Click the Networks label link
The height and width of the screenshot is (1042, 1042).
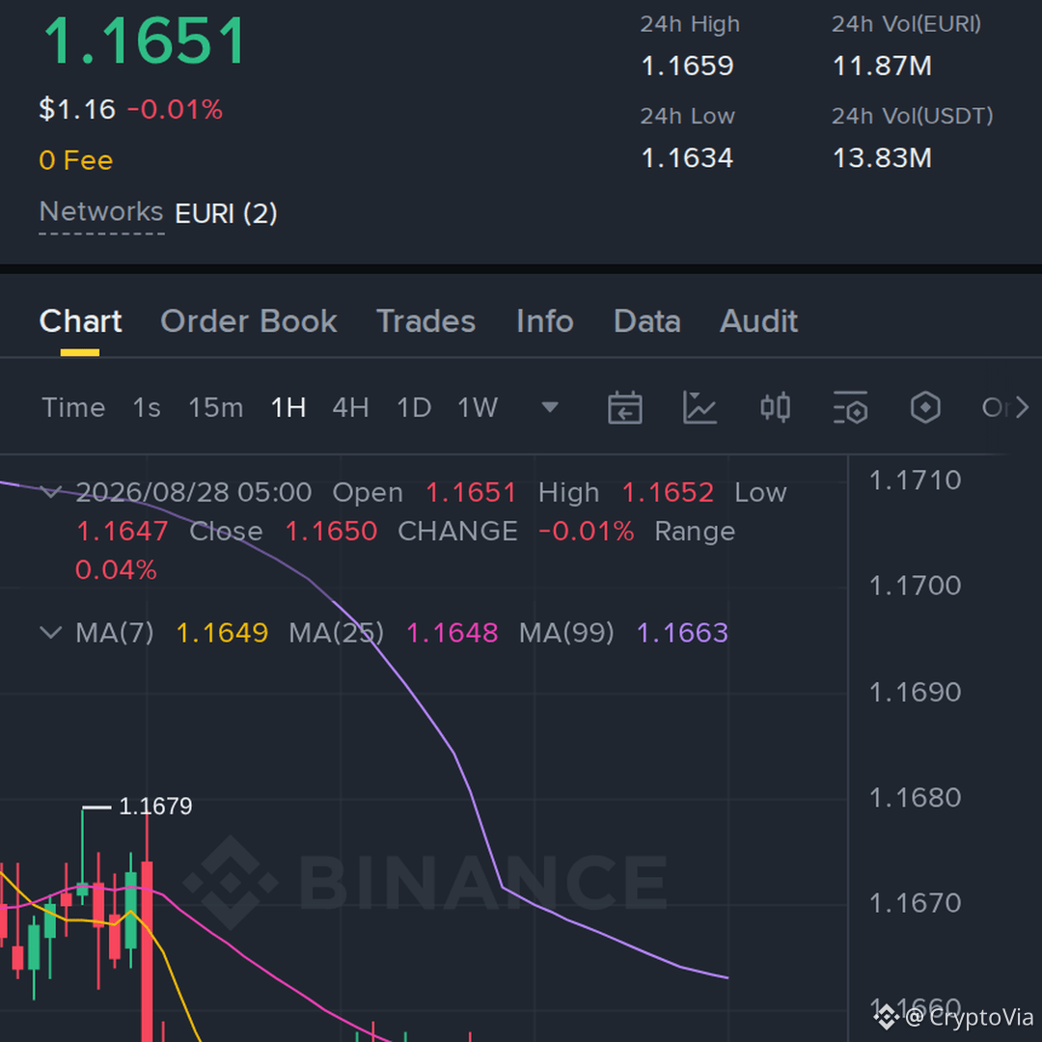point(101,212)
